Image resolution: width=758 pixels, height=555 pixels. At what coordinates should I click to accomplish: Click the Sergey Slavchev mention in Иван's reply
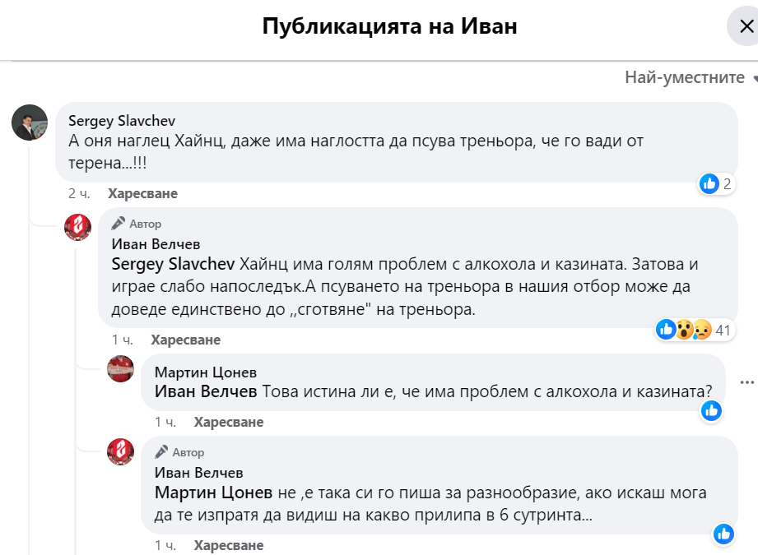(x=174, y=264)
